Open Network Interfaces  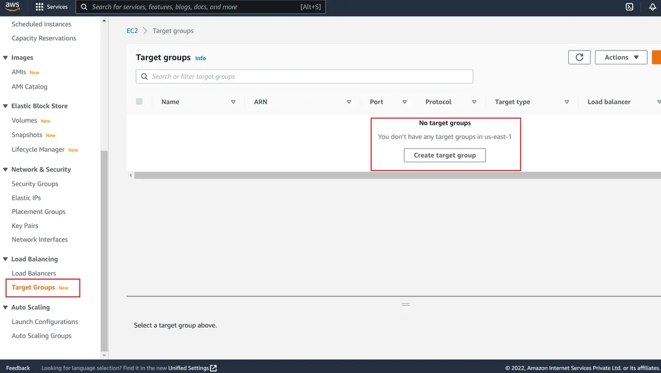(40, 240)
